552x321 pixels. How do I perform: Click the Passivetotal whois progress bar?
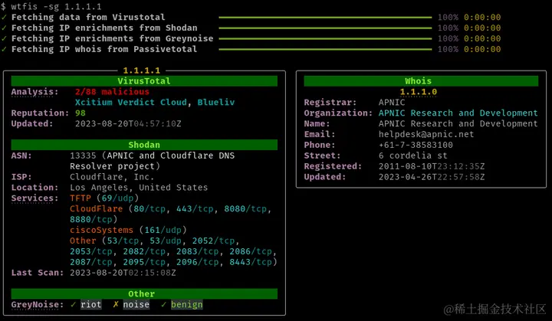pos(325,49)
